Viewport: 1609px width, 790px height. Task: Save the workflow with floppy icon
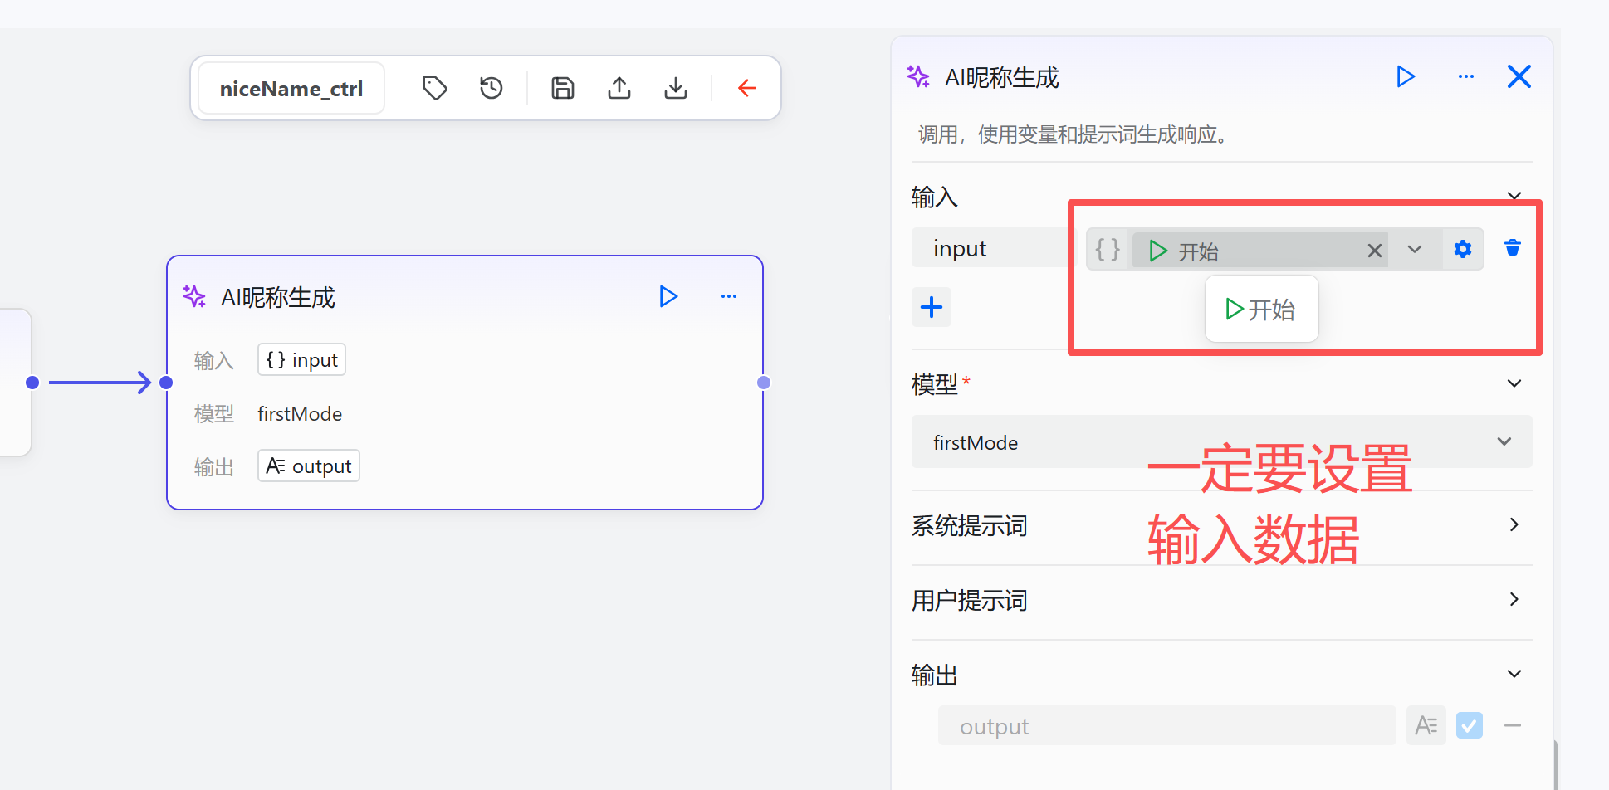[x=563, y=88]
